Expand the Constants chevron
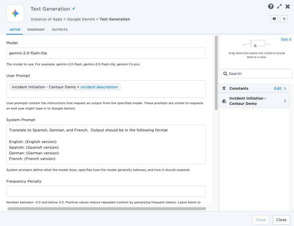This screenshot has height=226, width=294. 285,88
